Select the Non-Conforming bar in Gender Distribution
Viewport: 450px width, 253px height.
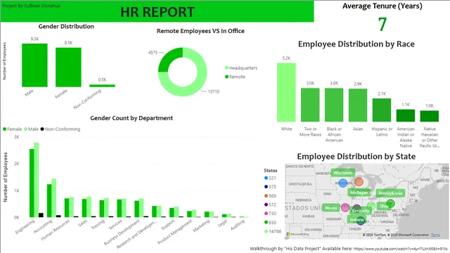tap(102, 86)
